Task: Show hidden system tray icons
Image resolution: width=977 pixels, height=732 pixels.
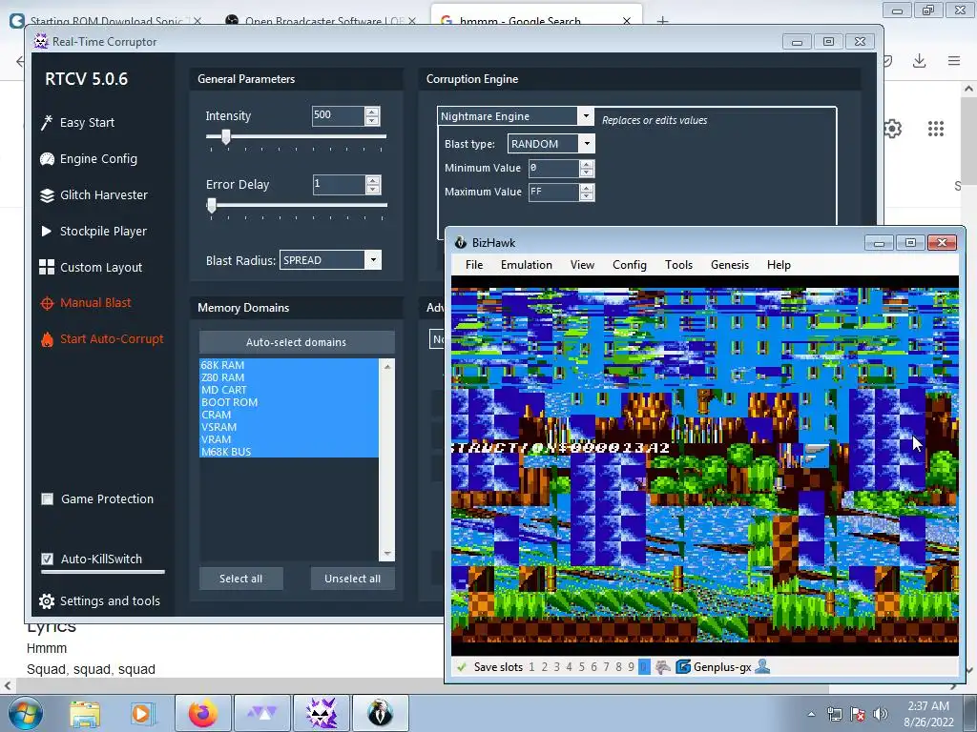Action: 811,714
